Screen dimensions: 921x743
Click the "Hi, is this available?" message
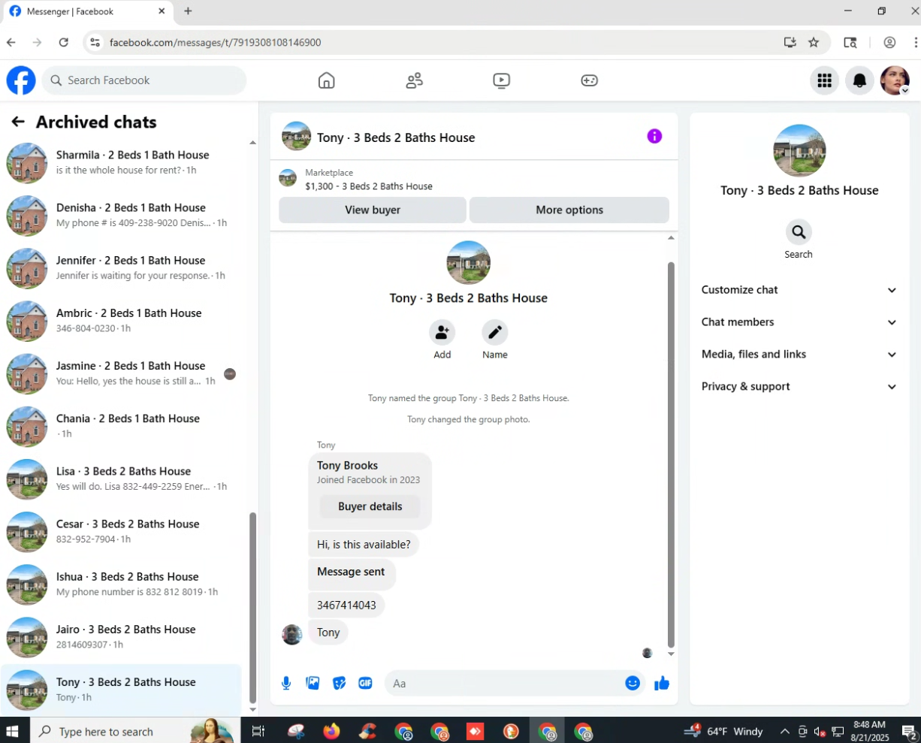364,544
